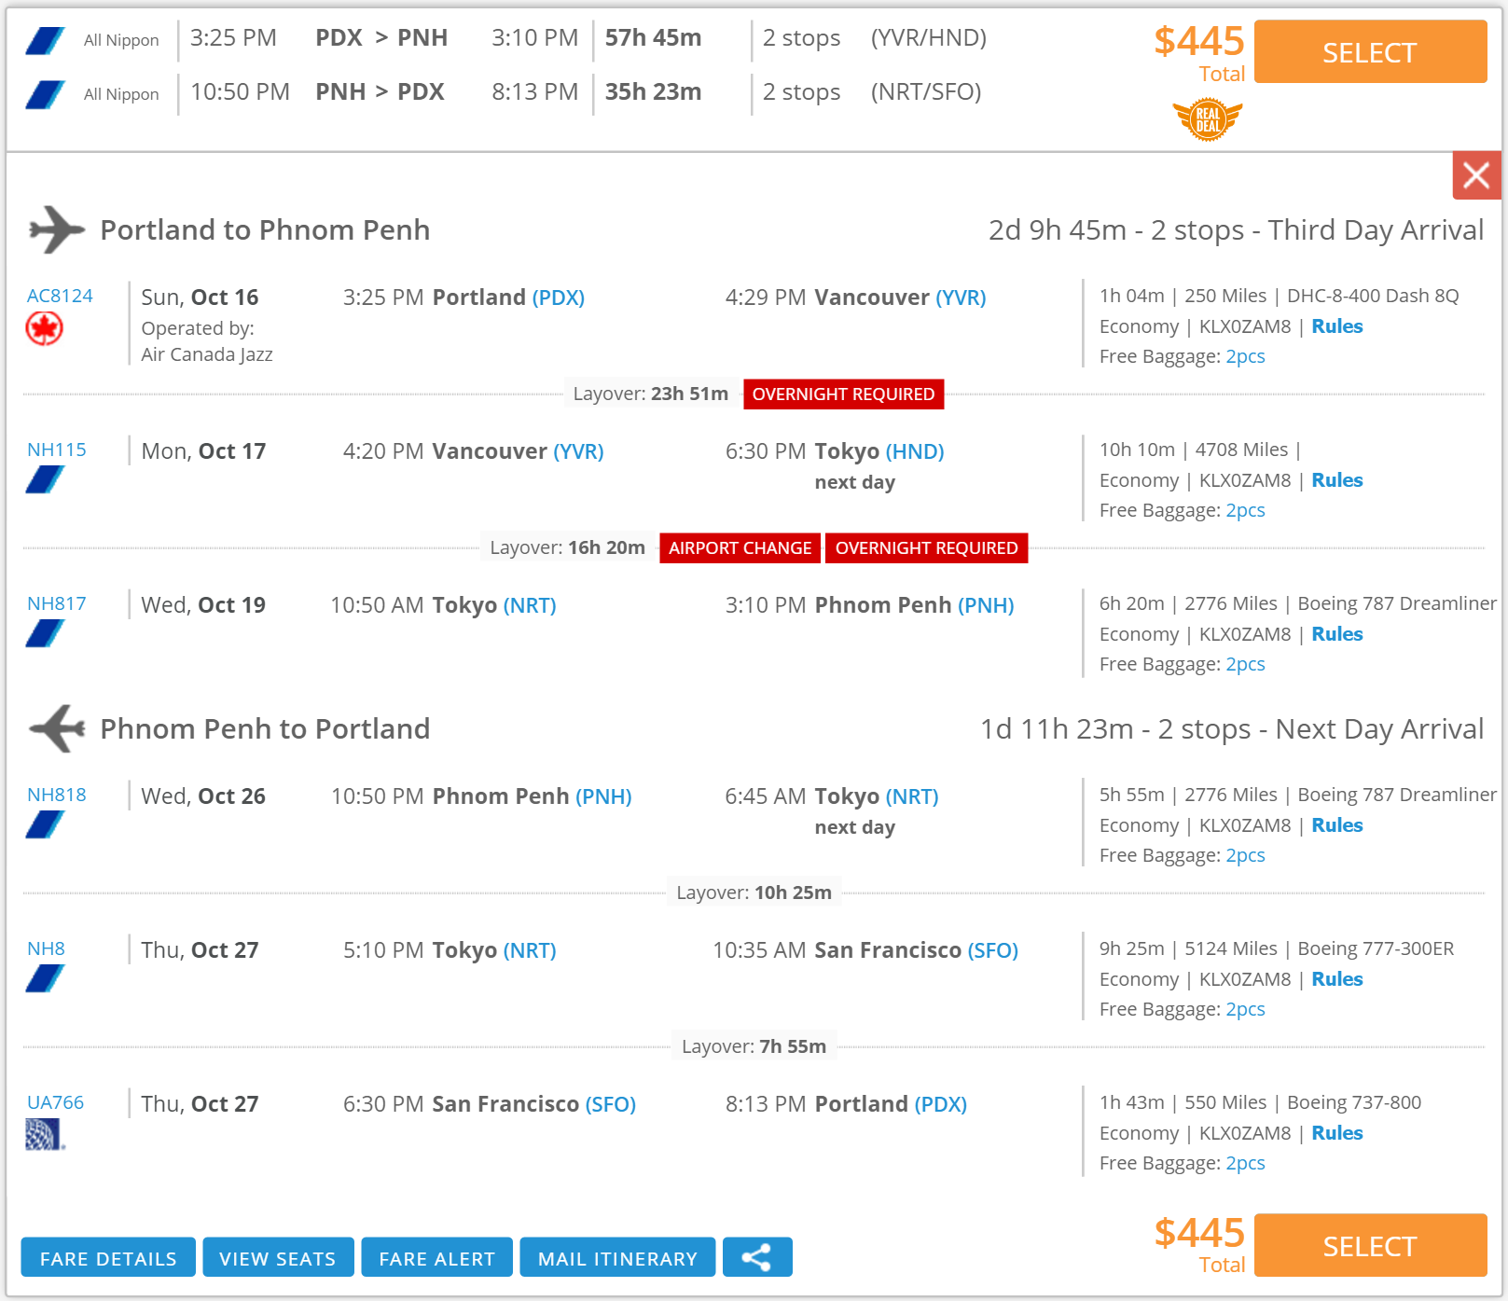Screen dimensions: 1508x1301
Task: Click 2pcs baggage link for NH8
Action: (1245, 1009)
